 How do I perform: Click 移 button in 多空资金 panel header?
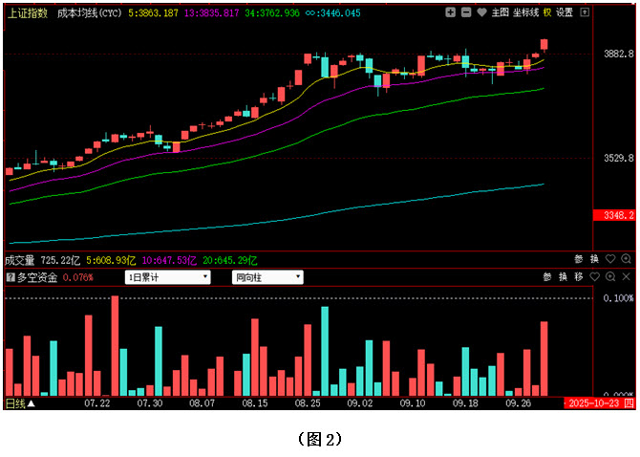(x=579, y=277)
